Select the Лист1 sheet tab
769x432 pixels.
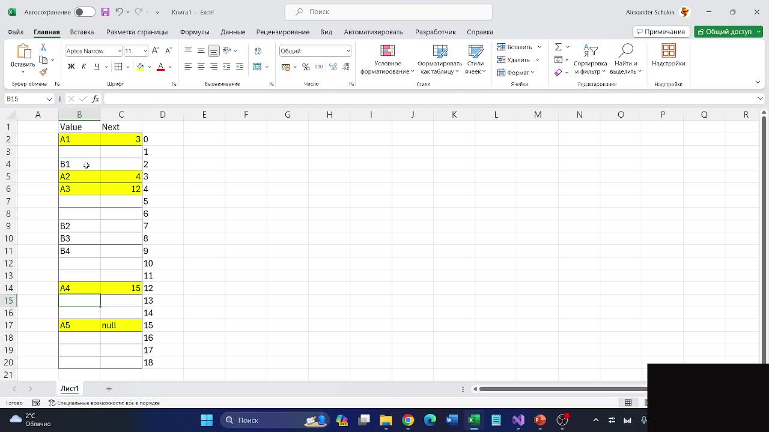(70, 389)
